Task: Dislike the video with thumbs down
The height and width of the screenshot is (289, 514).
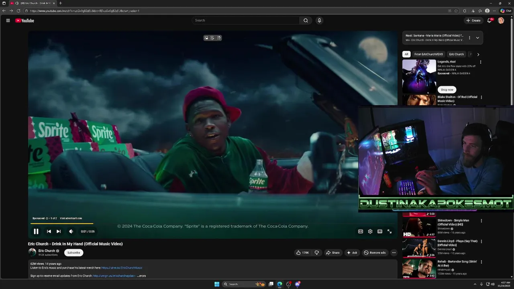Action: 316,252
